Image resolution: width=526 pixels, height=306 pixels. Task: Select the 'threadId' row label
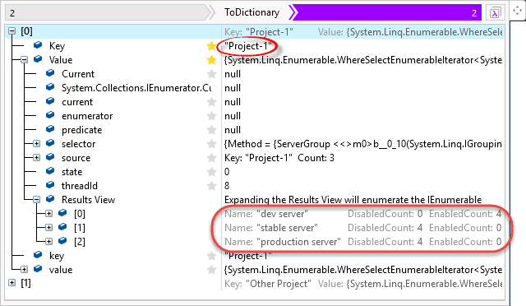pyautogui.click(x=80, y=186)
